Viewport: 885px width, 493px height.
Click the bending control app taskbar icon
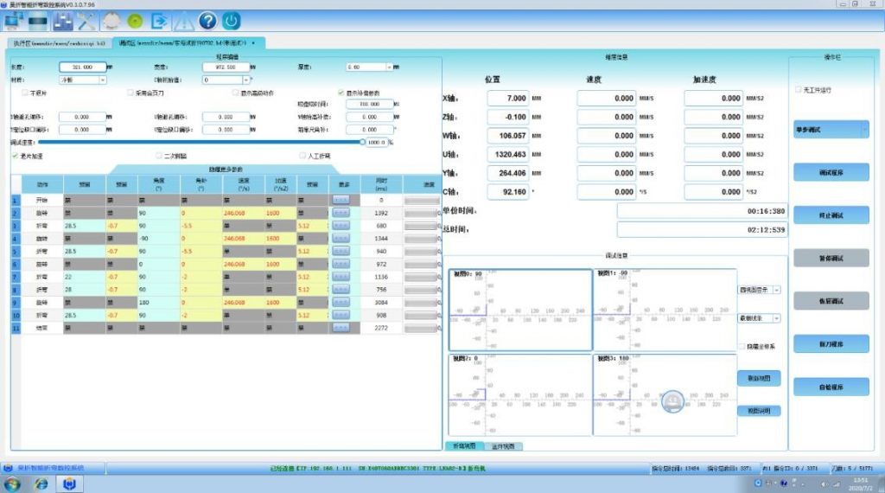[x=69, y=484]
